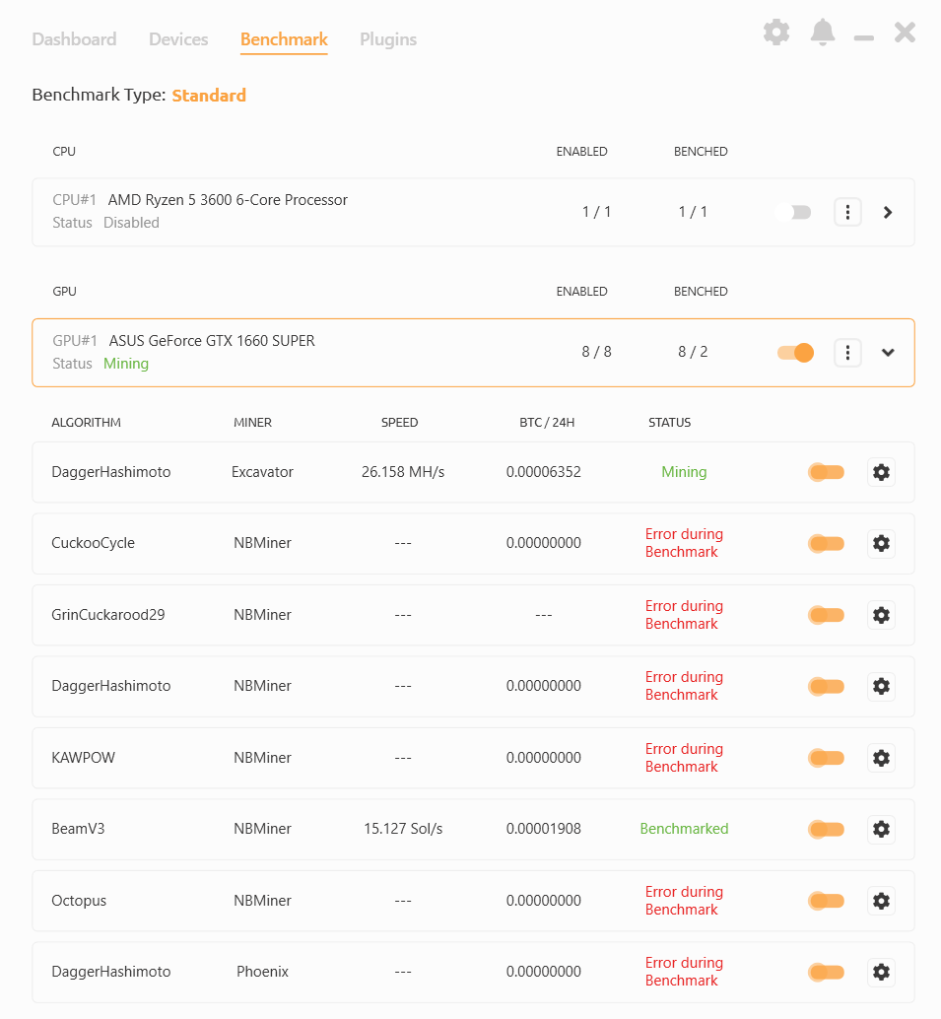The image size is (941, 1019).
Task: Click the BeamV3 algorithm name
Action: point(78,829)
